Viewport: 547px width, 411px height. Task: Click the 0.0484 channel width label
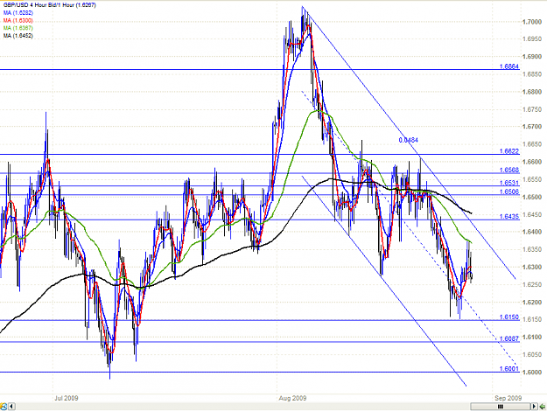[408, 140]
